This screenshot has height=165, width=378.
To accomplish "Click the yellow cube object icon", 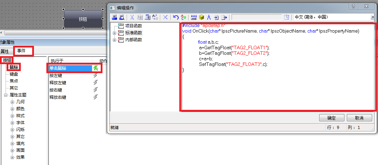I will pyautogui.click(x=201, y=17).
